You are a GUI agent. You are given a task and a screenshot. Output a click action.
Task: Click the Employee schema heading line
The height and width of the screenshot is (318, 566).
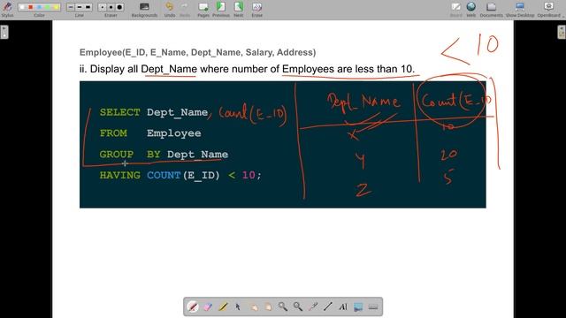[x=197, y=53]
